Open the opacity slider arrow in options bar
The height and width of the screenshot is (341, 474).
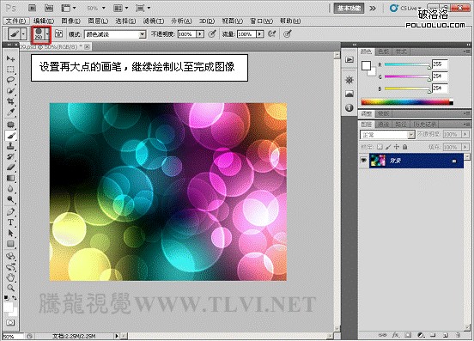200,34
